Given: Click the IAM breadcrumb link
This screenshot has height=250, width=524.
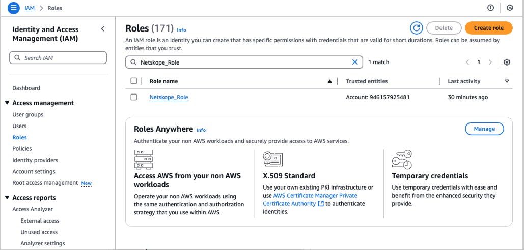Looking at the screenshot, I should (30, 8).
